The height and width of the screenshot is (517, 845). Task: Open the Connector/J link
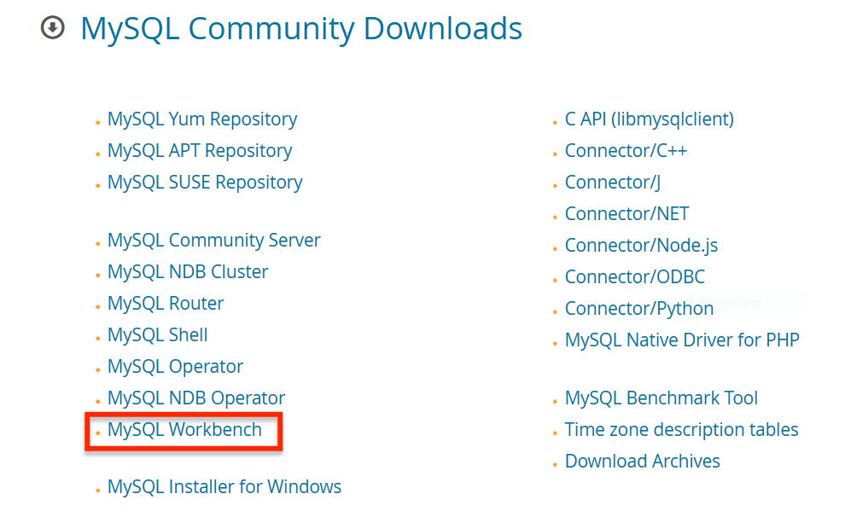pyautogui.click(x=612, y=183)
